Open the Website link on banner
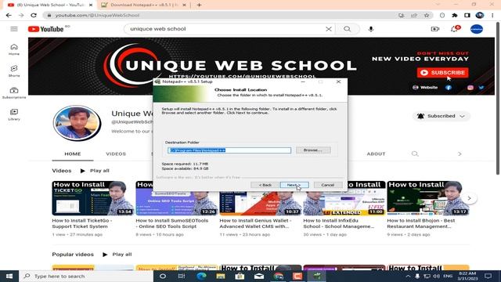501x282 pixels. (x=425, y=87)
